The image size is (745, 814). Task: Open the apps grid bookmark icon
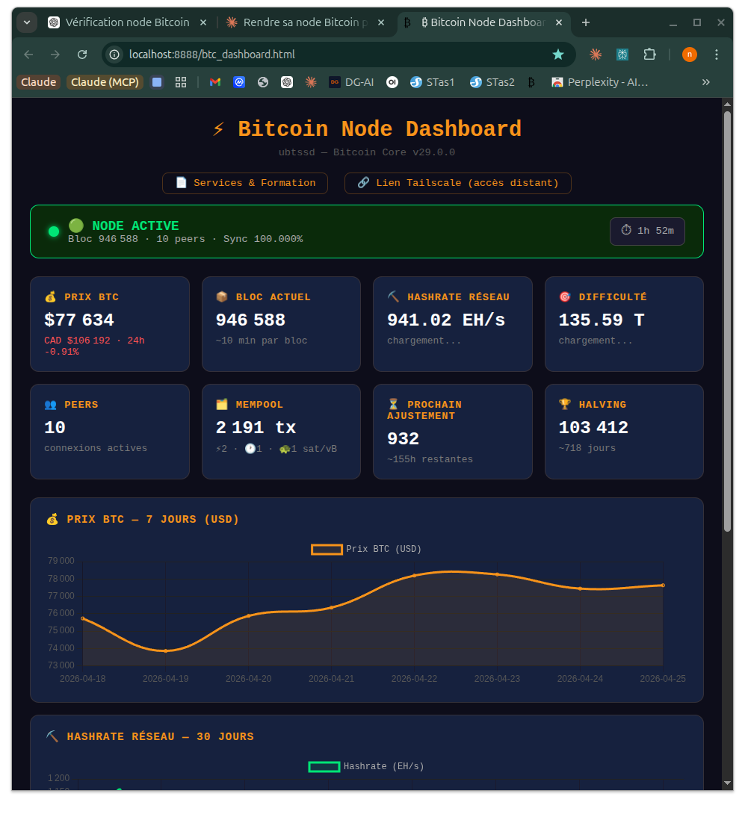[x=181, y=82]
